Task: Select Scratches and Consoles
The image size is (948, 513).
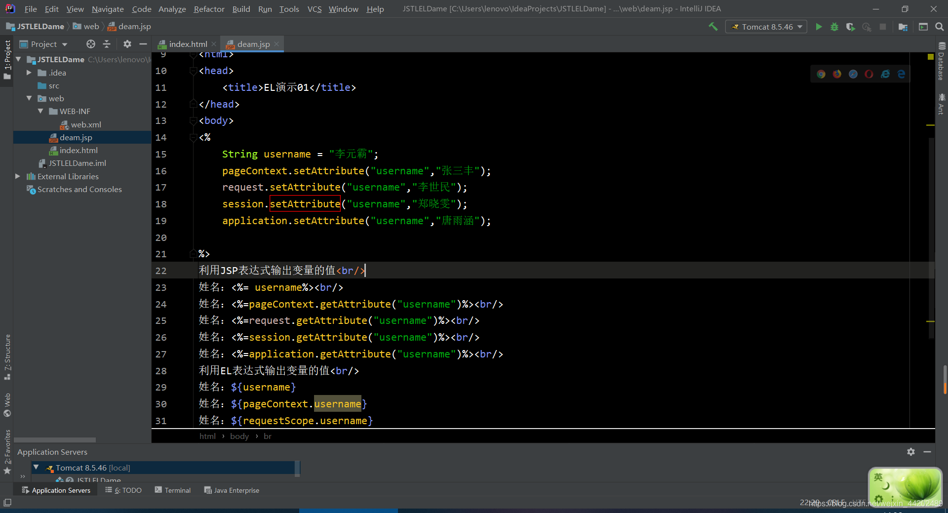Action: click(x=79, y=189)
